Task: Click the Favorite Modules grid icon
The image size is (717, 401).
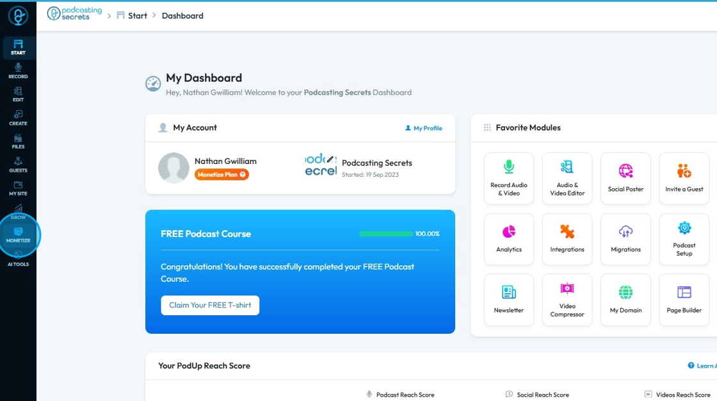Action: 487,127
